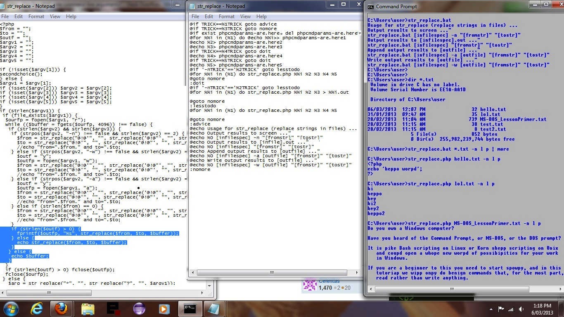Viewport: 564px width, 317px height.
Task: Click the ':nomore' last line in middle Notepad
Action: click(200, 169)
